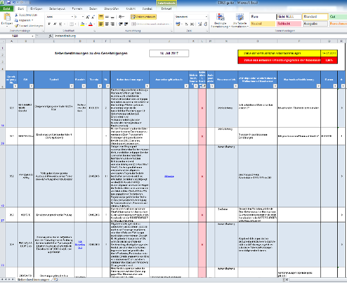The width and height of the screenshot is (347, 283).
Task: Click the Einfügen paste icon
Action: pos(6,20)
